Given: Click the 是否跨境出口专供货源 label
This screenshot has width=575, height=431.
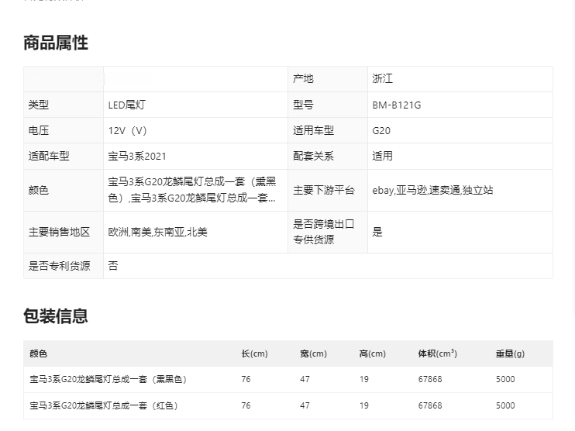Looking at the screenshot, I should [x=323, y=232].
